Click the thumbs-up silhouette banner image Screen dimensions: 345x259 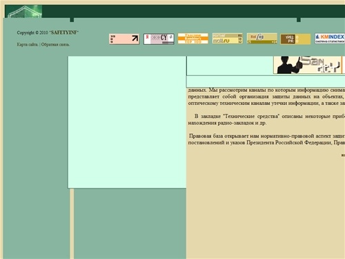pos(308,65)
